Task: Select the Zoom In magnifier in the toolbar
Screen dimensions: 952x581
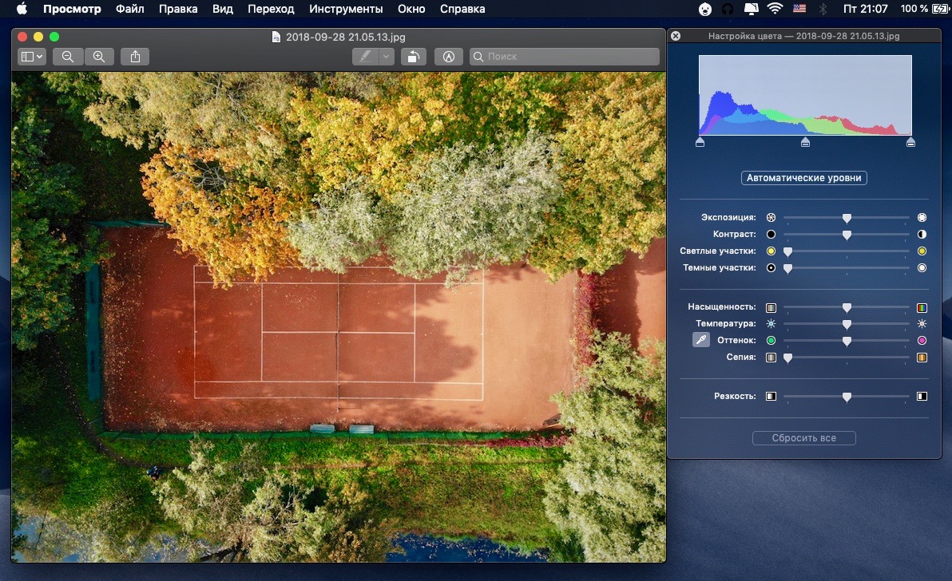Action: pos(99,57)
